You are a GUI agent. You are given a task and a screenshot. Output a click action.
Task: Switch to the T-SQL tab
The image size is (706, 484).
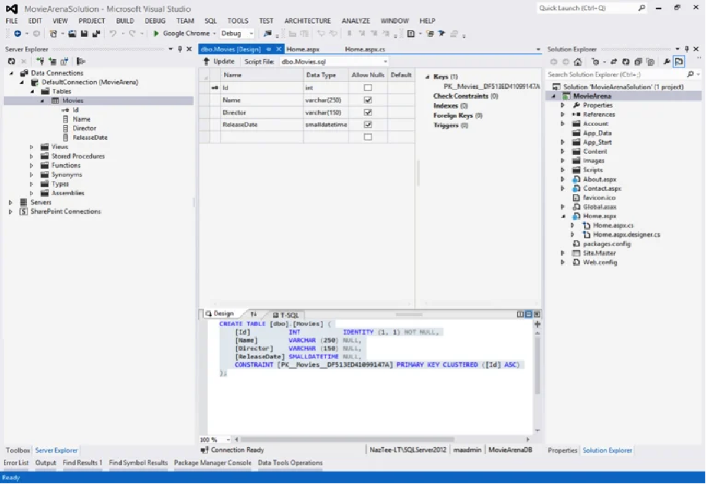[286, 315]
